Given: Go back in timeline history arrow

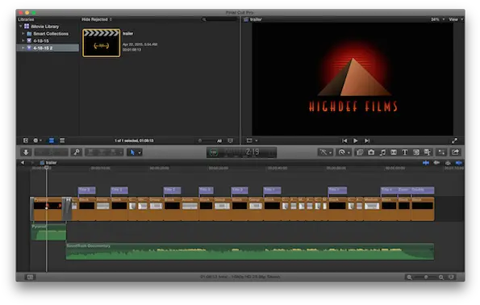Looking at the screenshot, I should [x=23, y=163].
